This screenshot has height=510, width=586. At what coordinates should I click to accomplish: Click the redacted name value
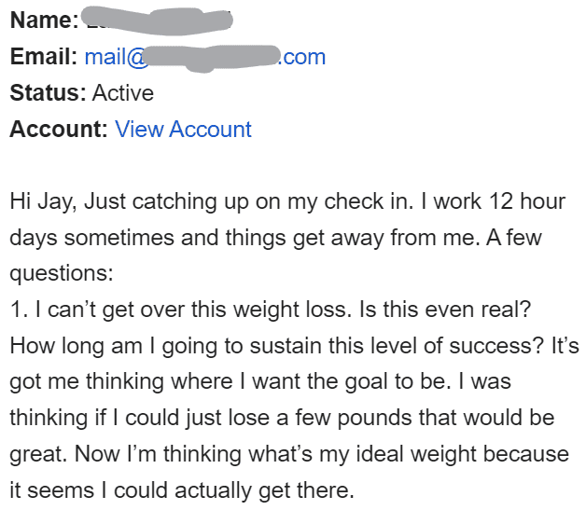point(156,19)
